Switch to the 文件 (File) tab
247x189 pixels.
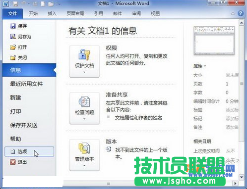[x=12, y=13]
